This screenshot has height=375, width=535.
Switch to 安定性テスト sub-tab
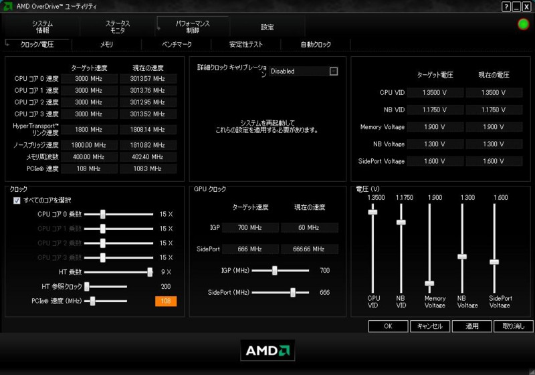[x=245, y=44]
